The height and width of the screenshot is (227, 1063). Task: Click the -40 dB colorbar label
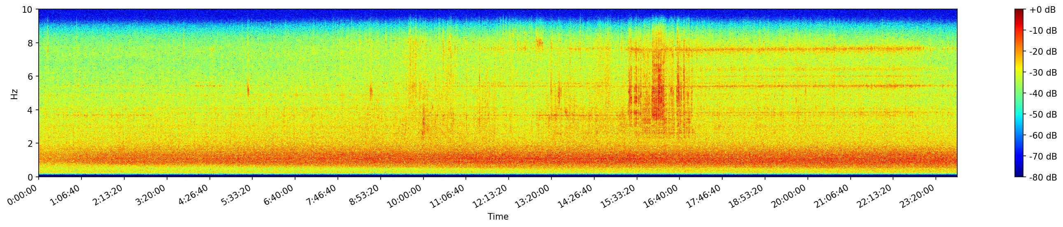[x=1042, y=93]
